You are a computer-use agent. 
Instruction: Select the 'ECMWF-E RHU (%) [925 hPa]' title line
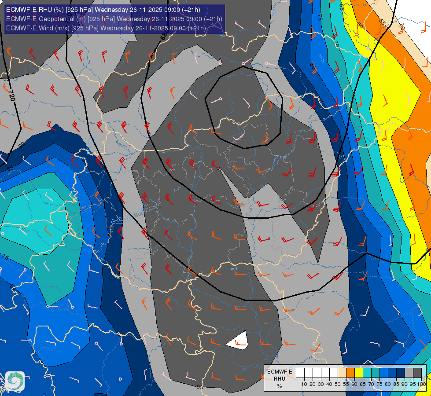[103, 10]
